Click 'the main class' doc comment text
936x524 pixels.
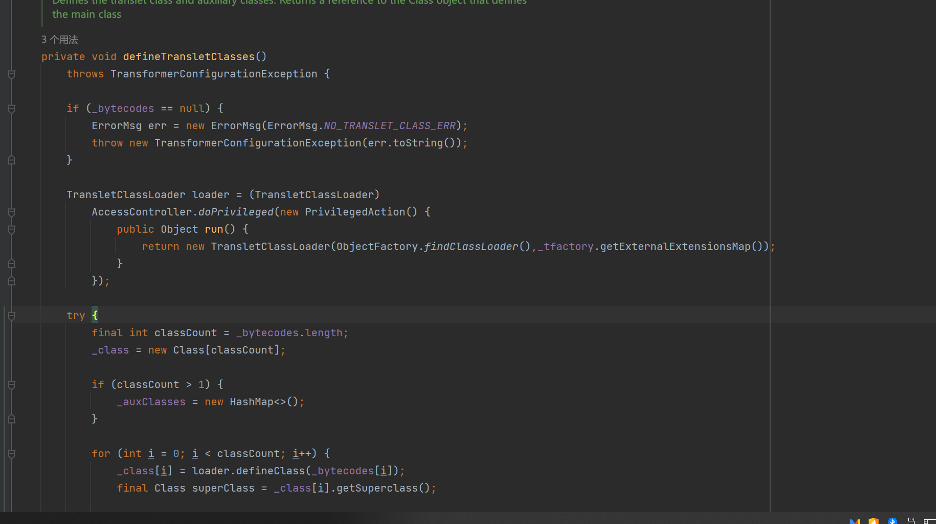click(x=87, y=14)
